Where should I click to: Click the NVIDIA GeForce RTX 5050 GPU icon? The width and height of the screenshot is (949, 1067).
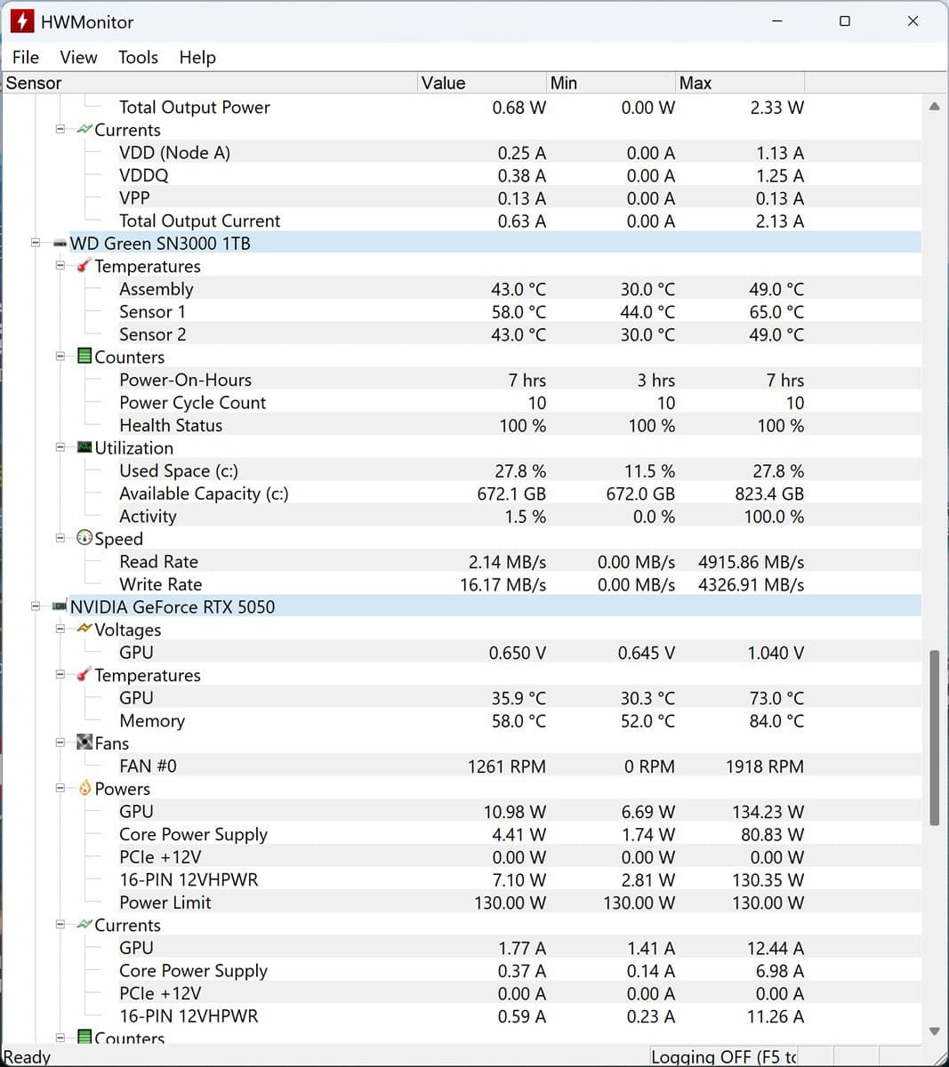60,607
